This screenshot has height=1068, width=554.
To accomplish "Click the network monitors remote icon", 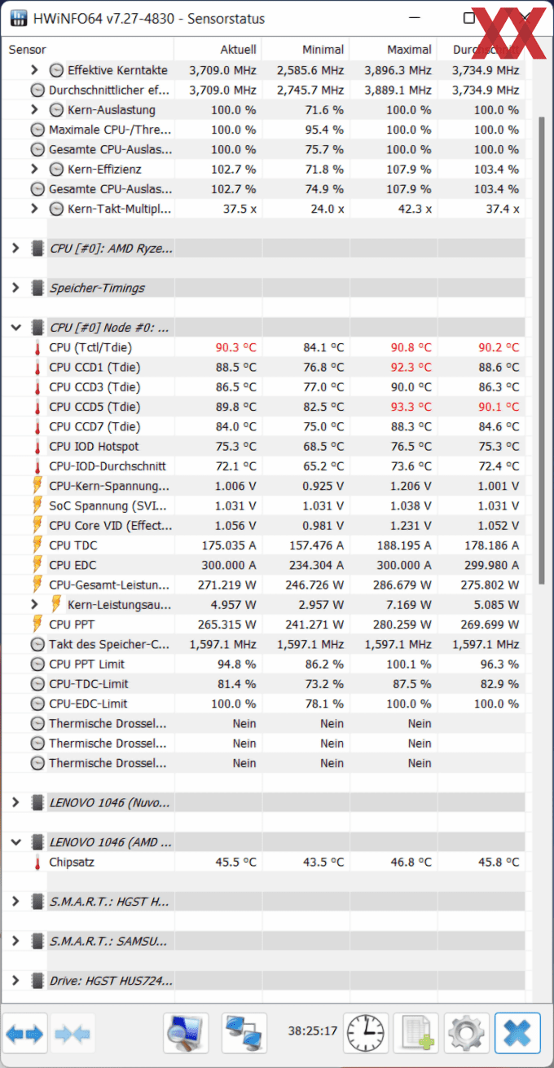I will (244, 1033).
